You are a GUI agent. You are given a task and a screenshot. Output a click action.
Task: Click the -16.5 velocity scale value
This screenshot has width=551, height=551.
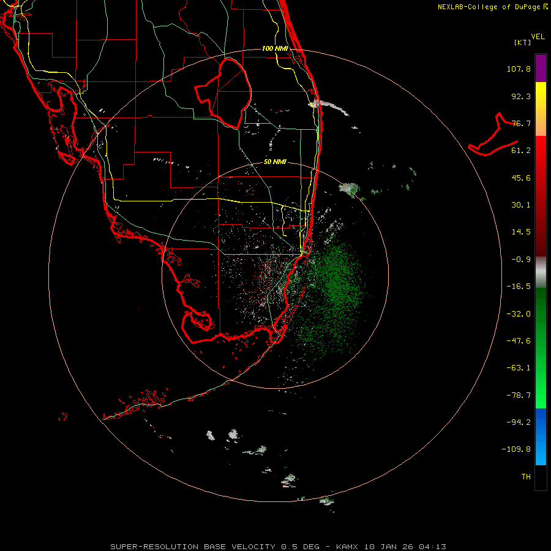pyautogui.click(x=519, y=287)
